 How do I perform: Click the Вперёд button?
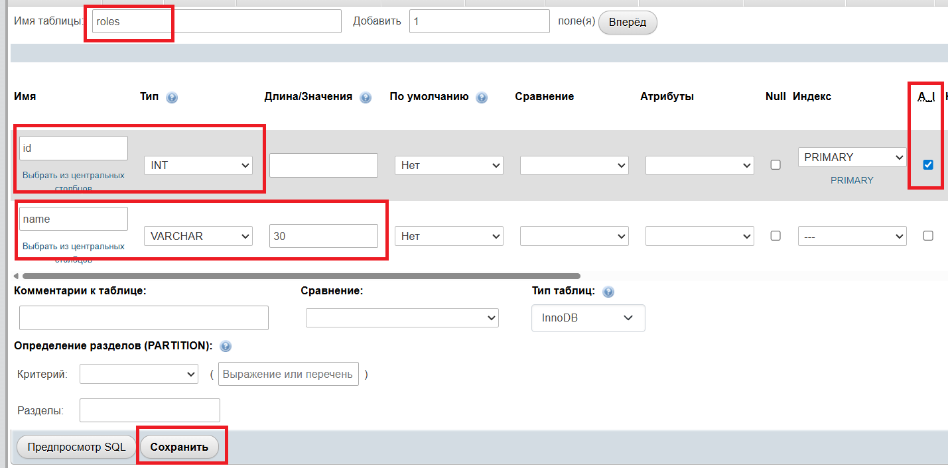point(627,22)
